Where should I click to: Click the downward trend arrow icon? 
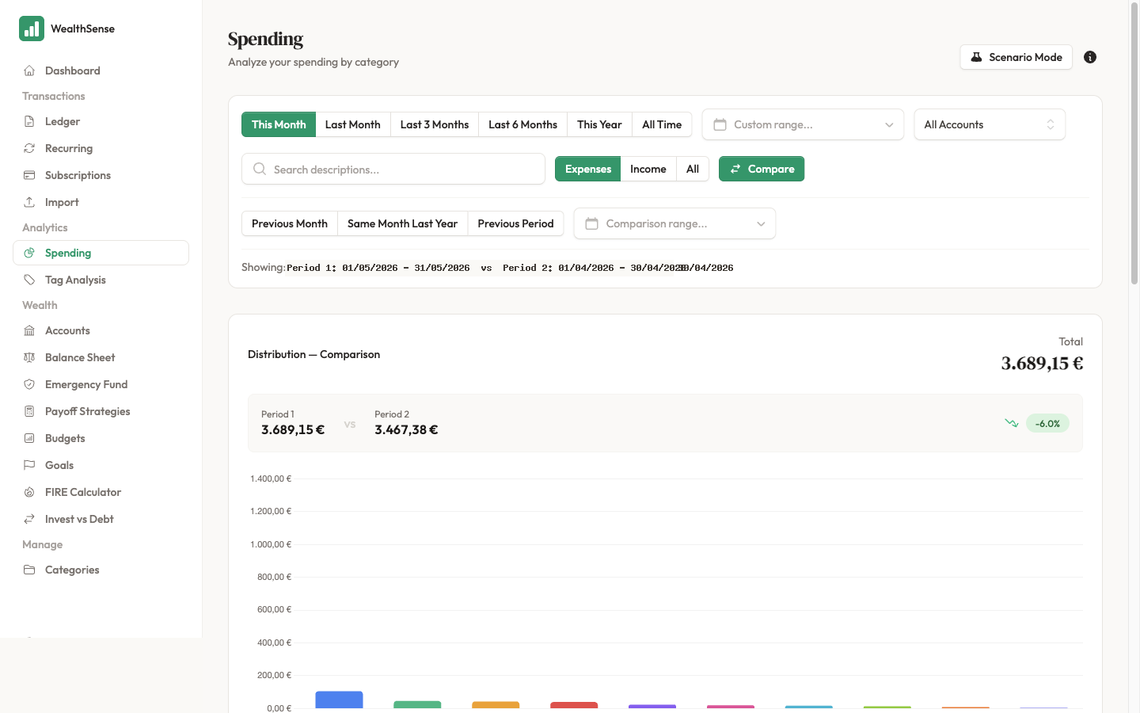pyautogui.click(x=1012, y=423)
